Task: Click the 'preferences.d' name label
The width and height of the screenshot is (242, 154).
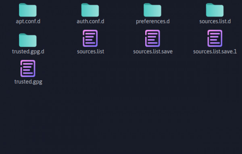Action: 153,21
